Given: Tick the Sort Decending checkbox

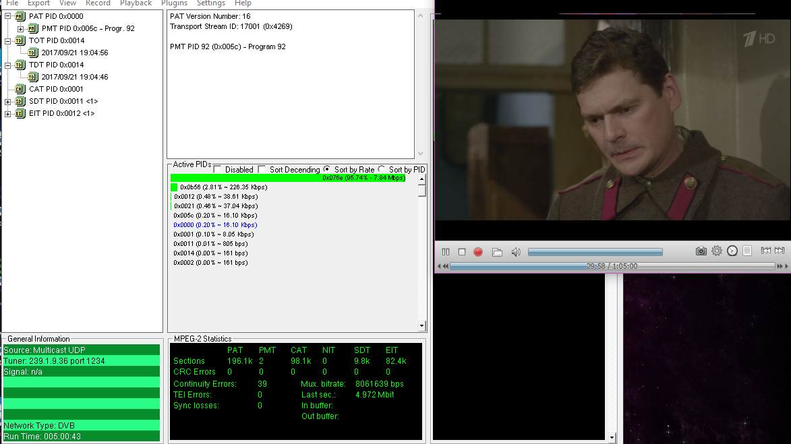Looking at the screenshot, I should [262, 169].
